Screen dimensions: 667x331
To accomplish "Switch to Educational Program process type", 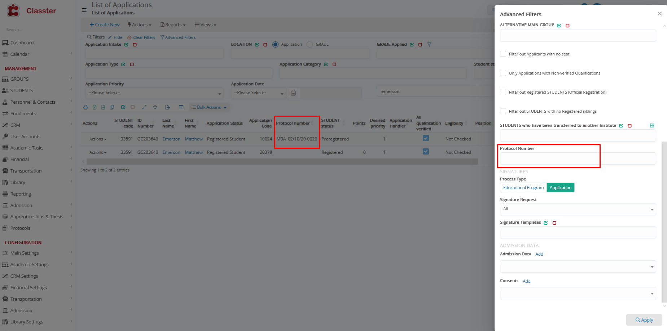I will [x=523, y=188].
